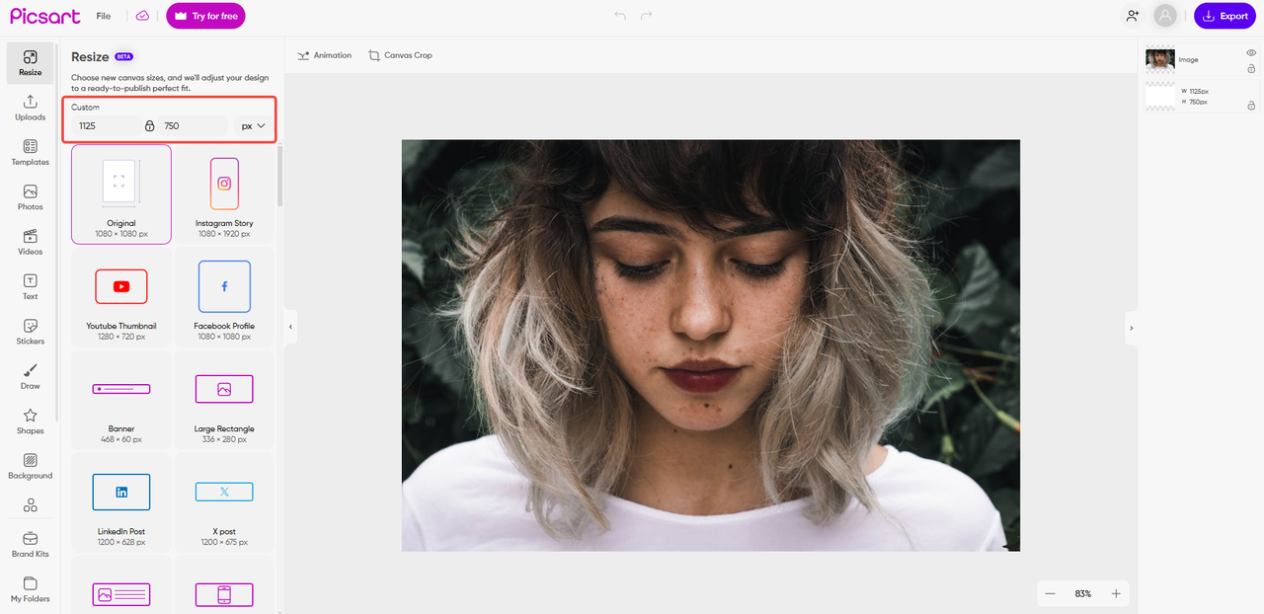Select the blank canvas layer thumbnail
The image size is (1264, 614).
click(1160, 96)
